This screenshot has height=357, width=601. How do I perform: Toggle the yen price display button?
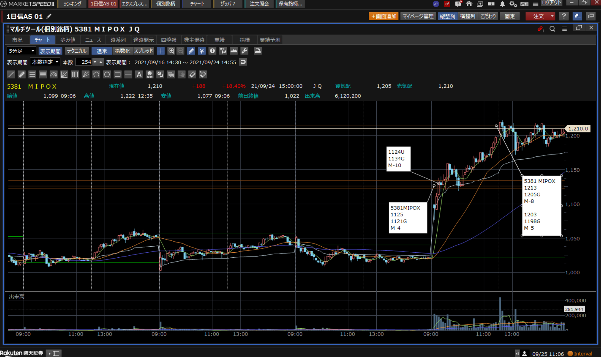202,51
